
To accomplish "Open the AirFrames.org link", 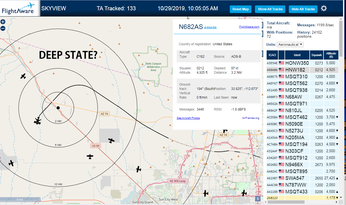I will pyautogui.click(x=251, y=118).
